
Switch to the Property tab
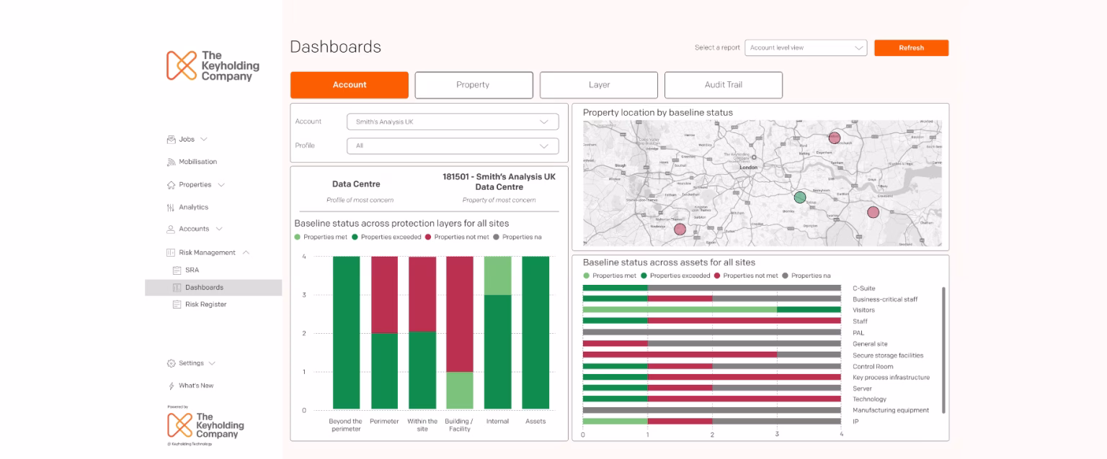click(x=474, y=85)
